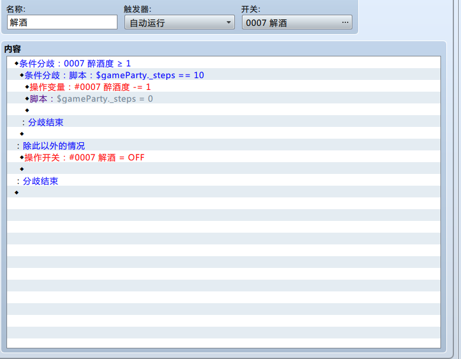Select the line 条件分歧：0007 醉酒度 ≥ 1
The image size is (461, 359).
pos(223,63)
